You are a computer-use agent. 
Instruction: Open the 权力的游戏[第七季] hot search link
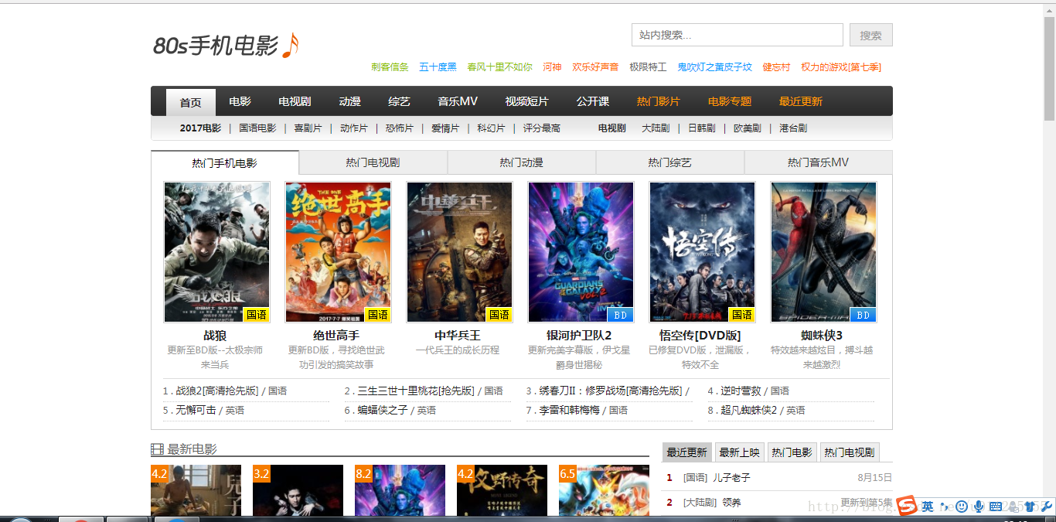coord(841,67)
